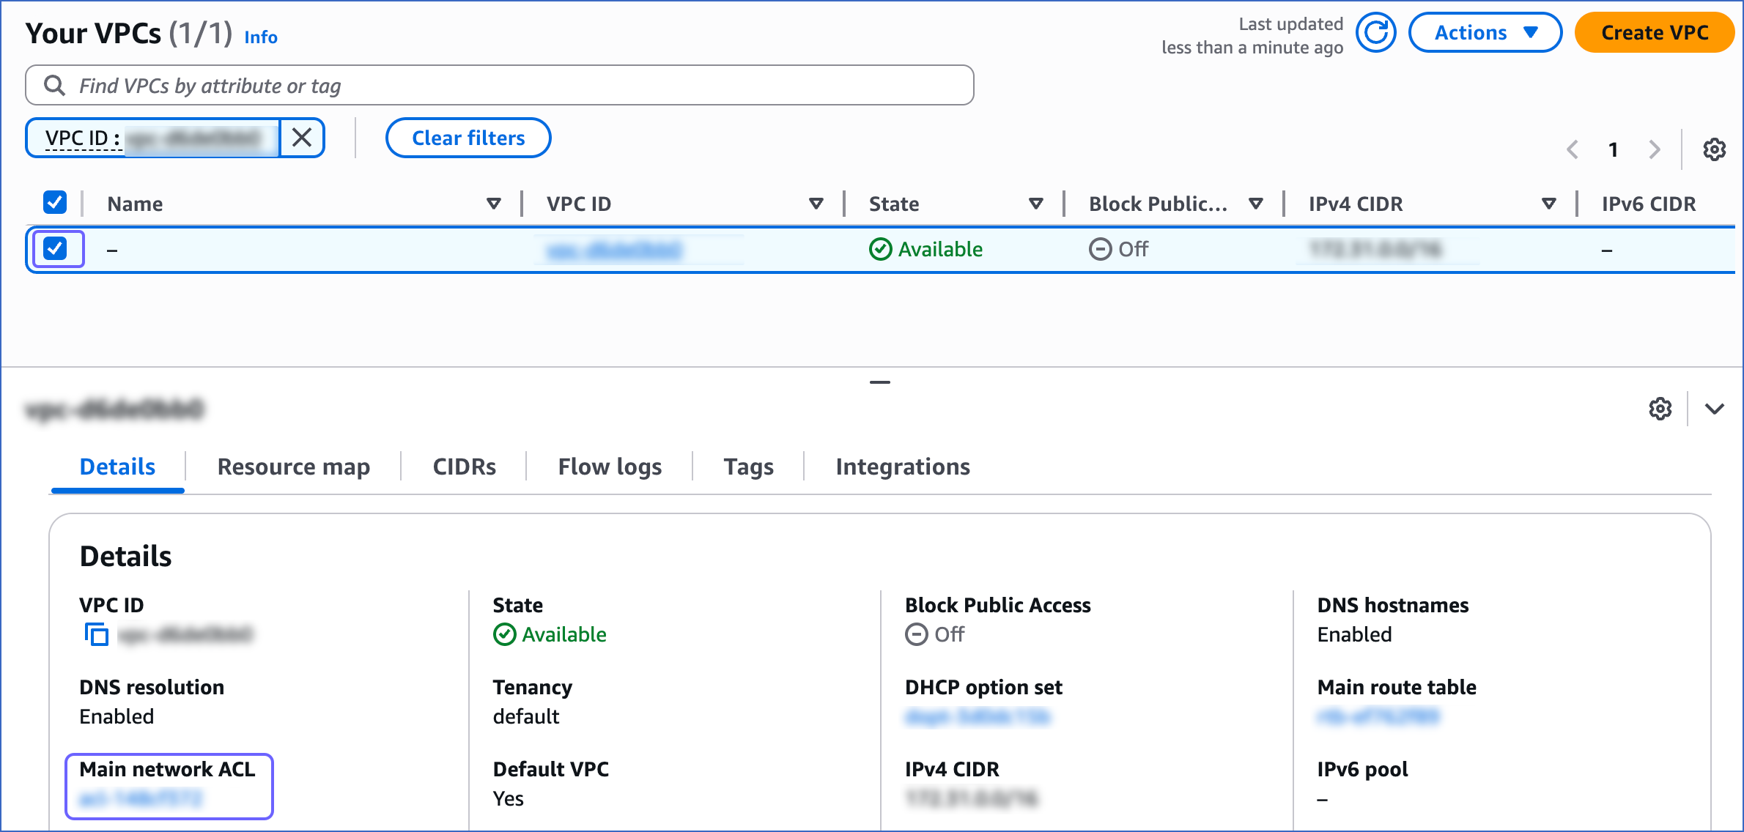The image size is (1744, 832).
Task: Uncheck the selected VPC row checkbox
Action: (x=55, y=248)
